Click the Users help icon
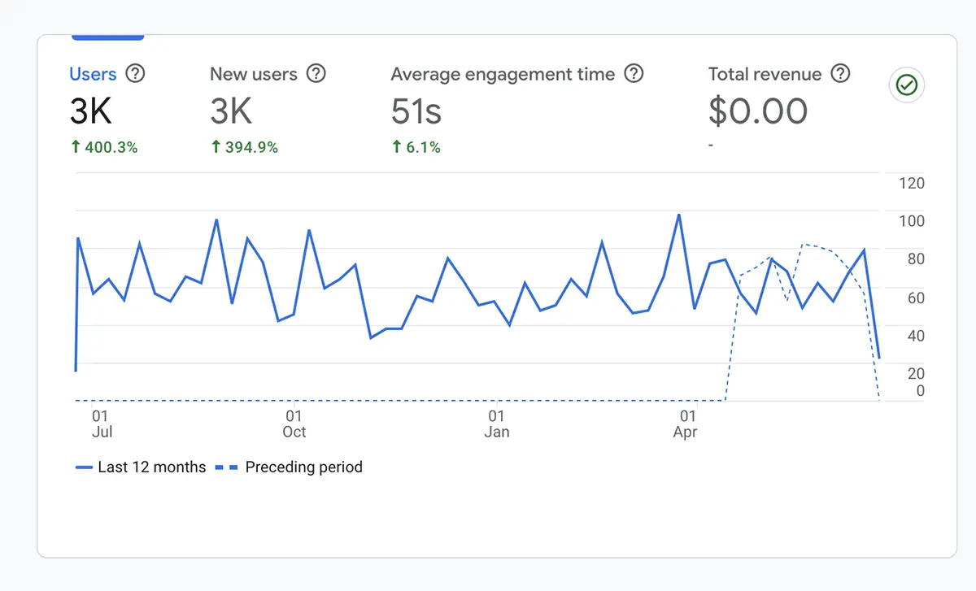Viewport: 976px width, 591px height. point(136,73)
